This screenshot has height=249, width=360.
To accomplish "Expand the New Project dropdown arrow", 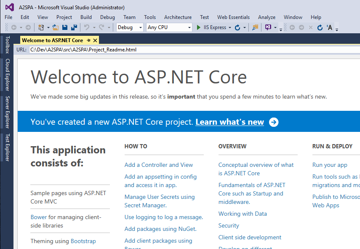I will pos(48,27).
